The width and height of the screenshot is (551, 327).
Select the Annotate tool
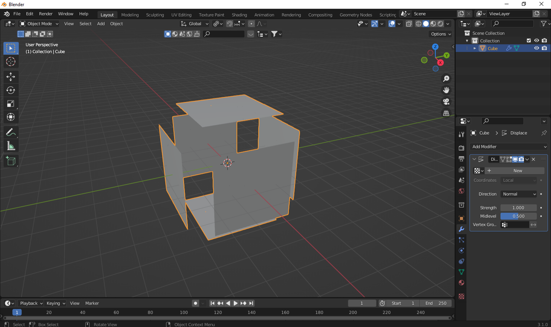(x=11, y=133)
